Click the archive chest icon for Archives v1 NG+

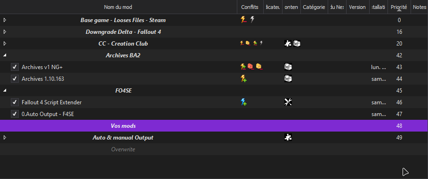288,67
